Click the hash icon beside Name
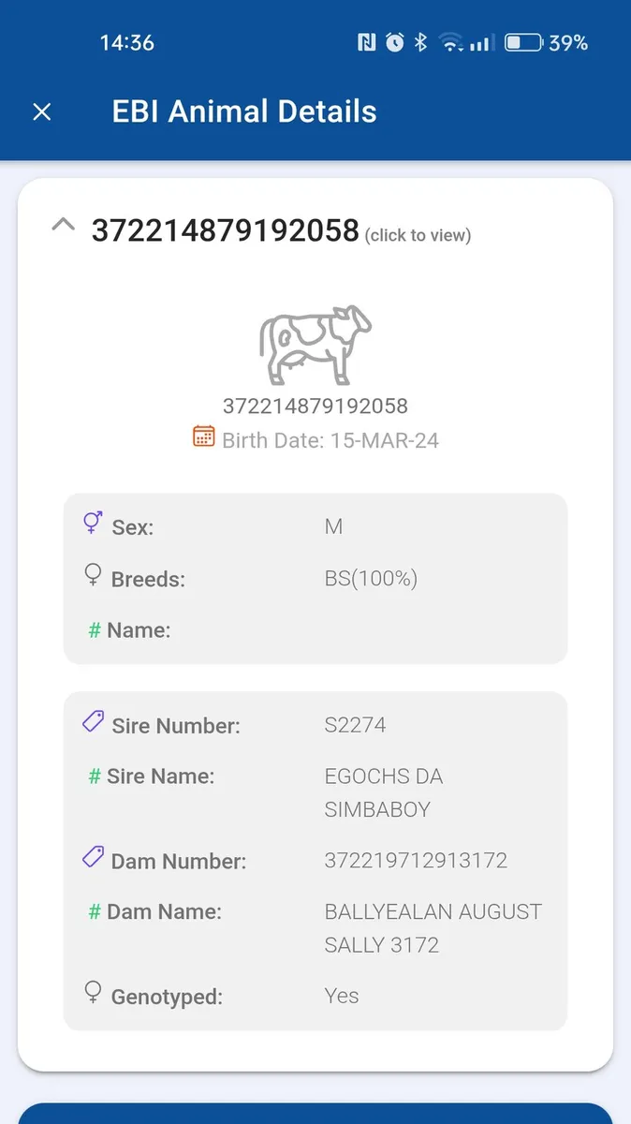This screenshot has width=631, height=1124. point(95,630)
